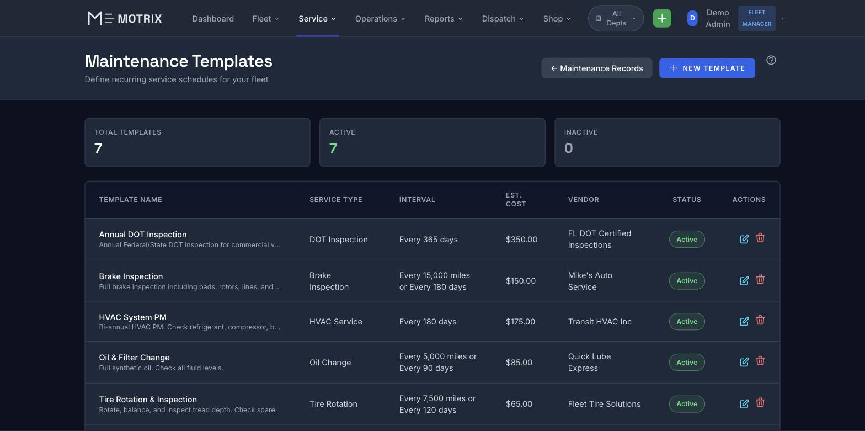
Task: Delete the Annual DOT Inspection template
Action: pyautogui.click(x=760, y=238)
